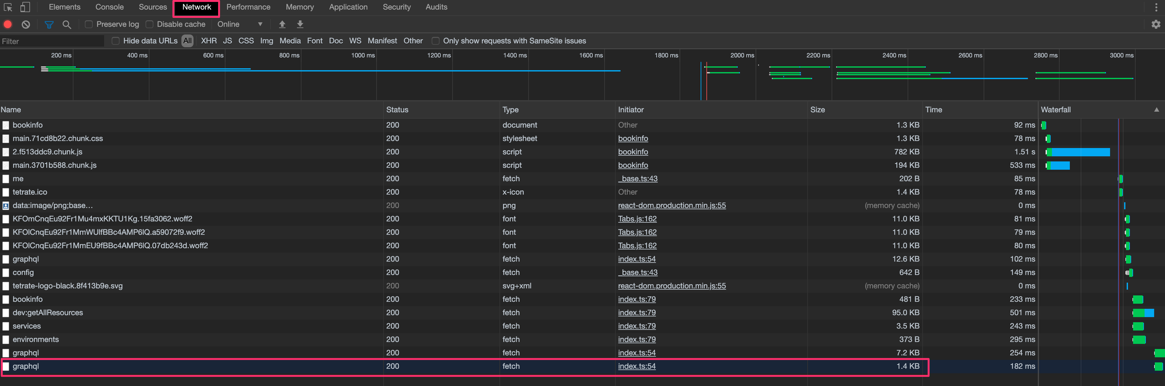Click the dev:getAllResources waterfall bar

coord(1143,313)
